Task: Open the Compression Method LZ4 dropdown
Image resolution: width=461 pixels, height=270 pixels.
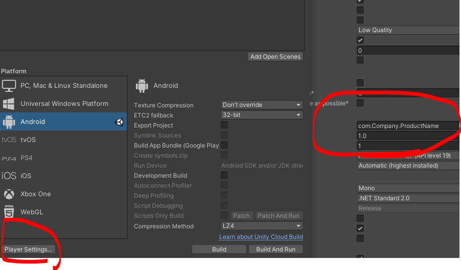Action: (x=262, y=226)
